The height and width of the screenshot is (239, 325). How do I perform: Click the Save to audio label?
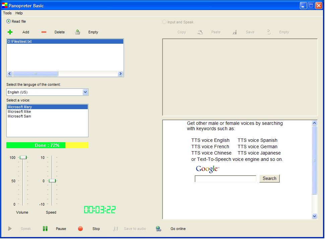coord(135,229)
